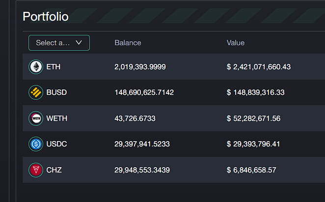The image size is (325, 202).
Task: Click the BUSD value $148,839,316.33
Action: (x=256, y=92)
